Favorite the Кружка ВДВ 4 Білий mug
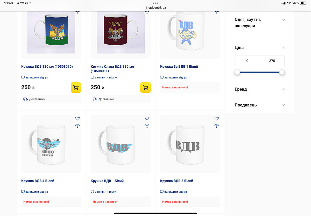The height and width of the screenshot is (216, 311). pyautogui.click(x=77, y=118)
